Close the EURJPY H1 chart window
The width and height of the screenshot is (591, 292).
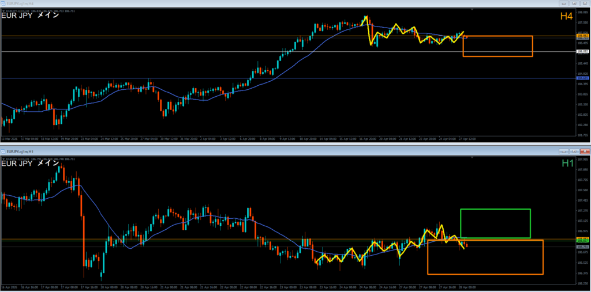585,151
